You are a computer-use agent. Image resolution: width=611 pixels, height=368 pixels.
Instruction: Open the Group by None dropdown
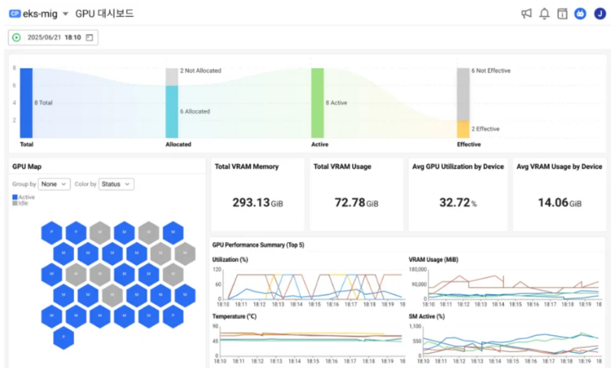(x=54, y=184)
